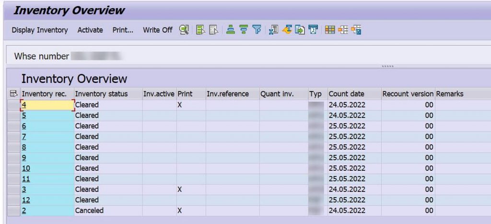The width and height of the screenshot is (491, 224).
Task: Click the Deselect All rows icon
Action: pyautogui.click(x=213, y=30)
